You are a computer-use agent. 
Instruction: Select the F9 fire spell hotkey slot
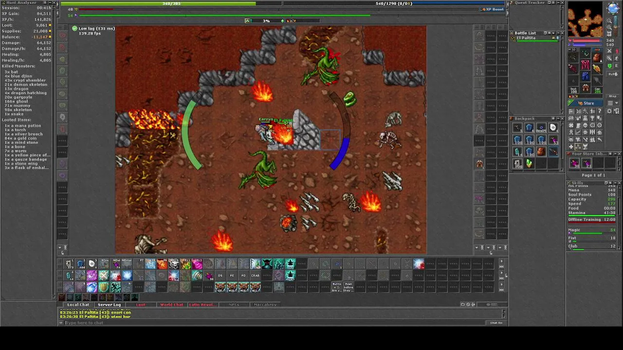(162, 264)
